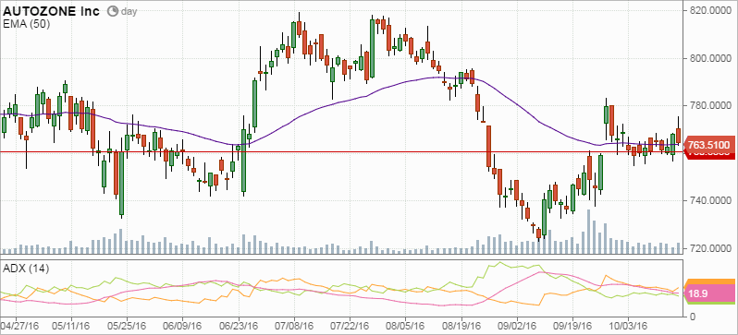Image resolution: width=738 pixels, height=335 pixels.
Task: Click the 08/19/16 date label
Action: tap(461, 325)
